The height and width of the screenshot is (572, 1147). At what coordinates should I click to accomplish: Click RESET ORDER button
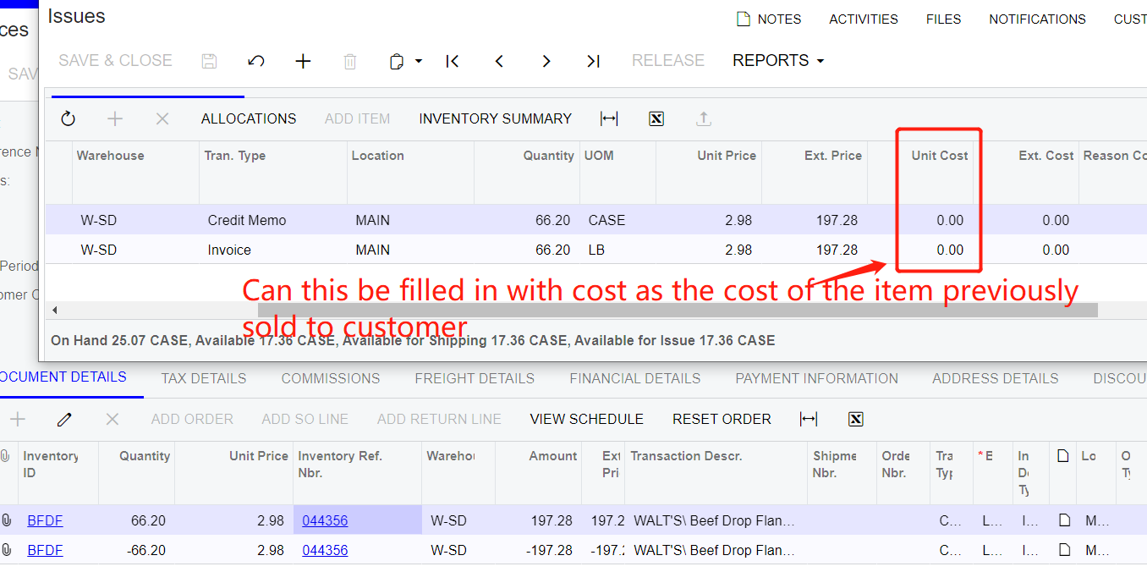point(722,420)
